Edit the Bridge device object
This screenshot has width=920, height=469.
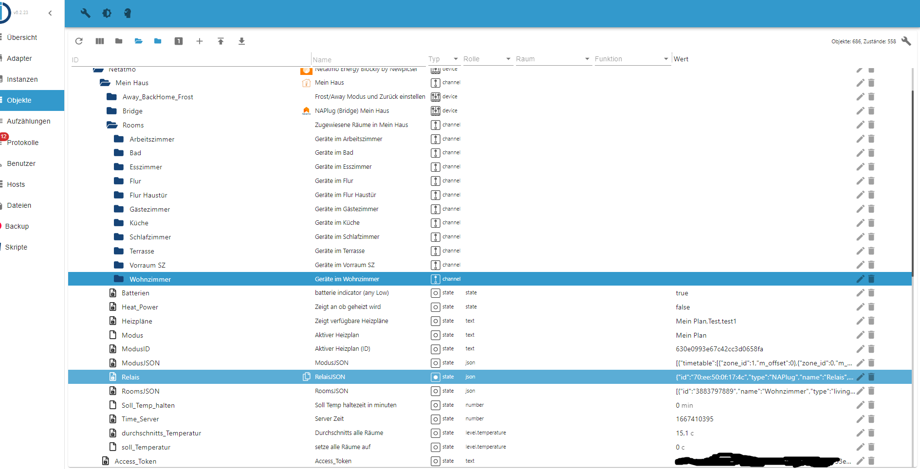(x=860, y=111)
